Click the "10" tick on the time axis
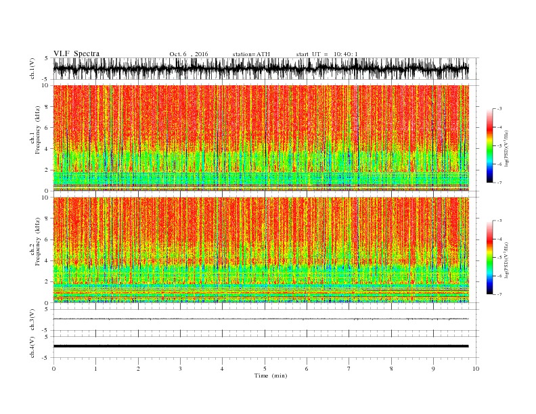Screen dimensions: 536x414 click(x=476, y=369)
